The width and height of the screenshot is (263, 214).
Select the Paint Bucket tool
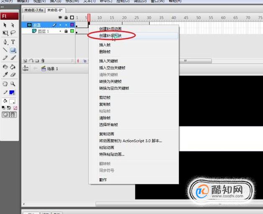pos(13,67)
